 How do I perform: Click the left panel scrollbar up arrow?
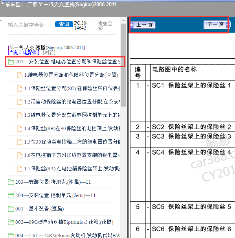point(123,20)
